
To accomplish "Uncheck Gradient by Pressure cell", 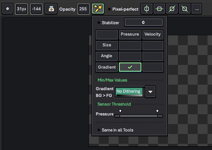I will [x=130, y=67].
